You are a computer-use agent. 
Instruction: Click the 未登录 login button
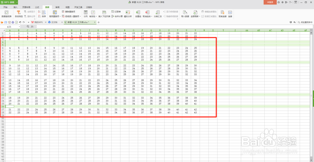click(x=270, y=2)
